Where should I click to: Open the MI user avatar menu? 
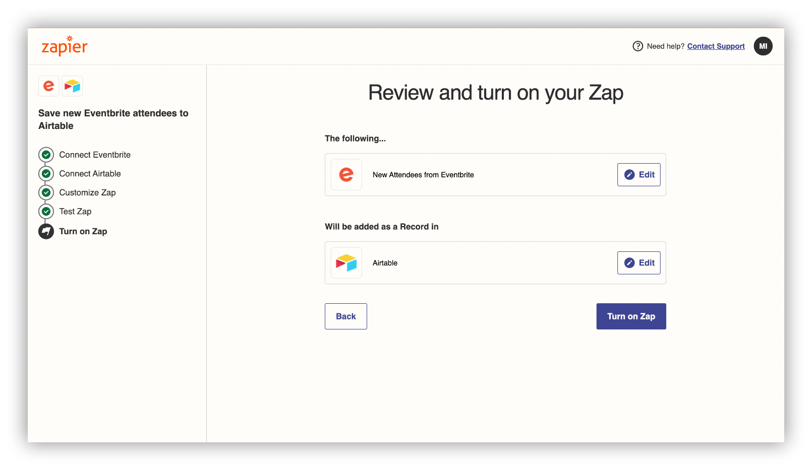[x=763, y=46]
